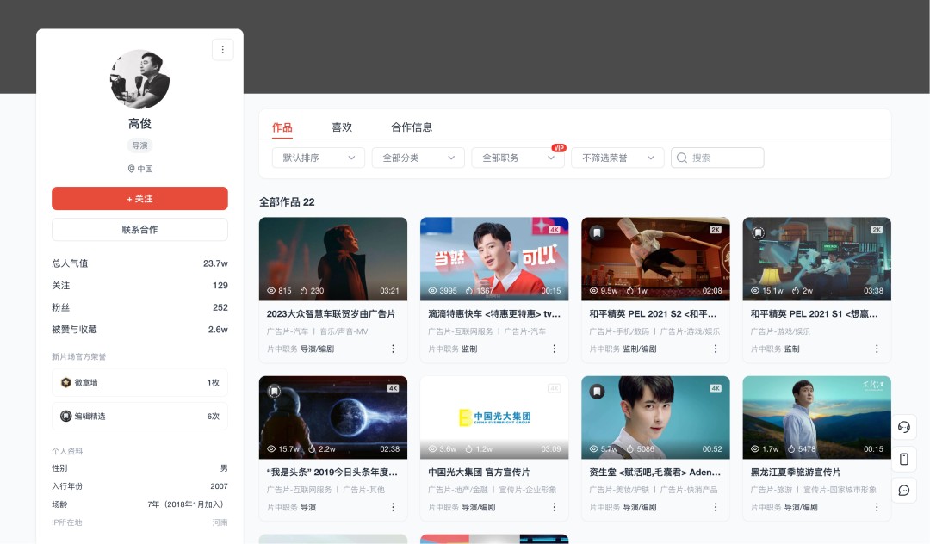
Task: Click the VIP badge on the 全部职务 filter
Action: click(559, 147)
